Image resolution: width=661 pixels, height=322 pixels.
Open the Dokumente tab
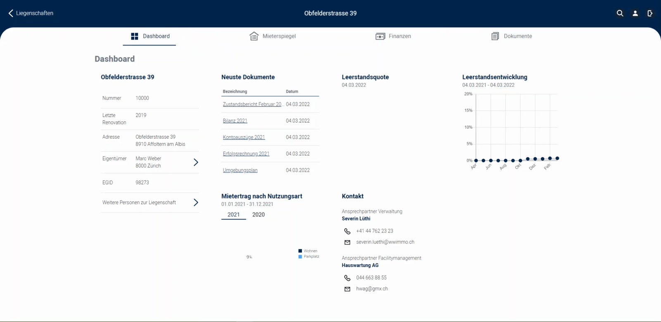coord(511,36)
